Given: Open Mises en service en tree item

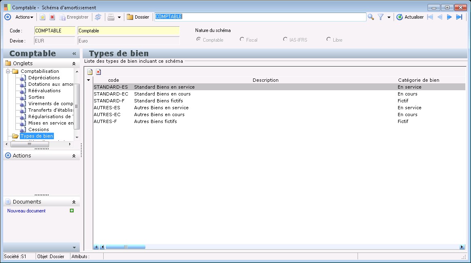Looking at the screenshot, I should click(x=51, y=123).
